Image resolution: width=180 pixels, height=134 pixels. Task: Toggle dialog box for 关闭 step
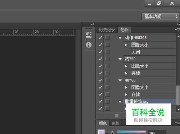[x=107, y=52]
